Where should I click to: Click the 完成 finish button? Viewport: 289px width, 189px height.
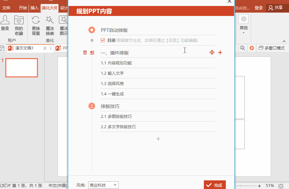coord(215,185)
